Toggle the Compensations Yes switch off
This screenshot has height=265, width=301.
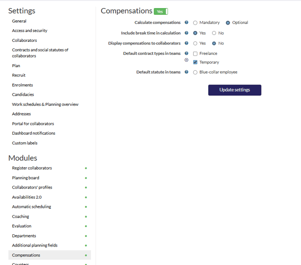(161, 12)
